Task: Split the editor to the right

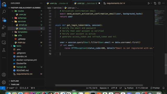Action: click(x=159, y=3)
